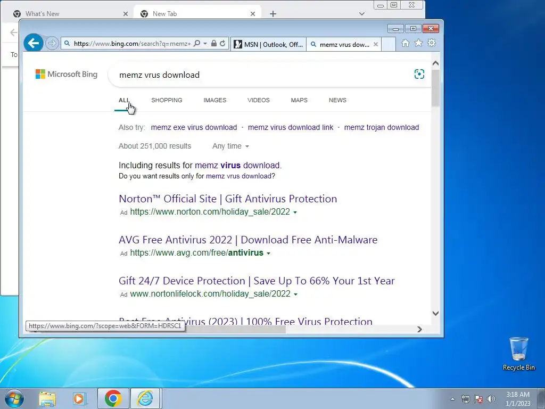Open Chrome tab search chevron
The height and width of the screenshot is (409, 545).
(x=362, y=14)
